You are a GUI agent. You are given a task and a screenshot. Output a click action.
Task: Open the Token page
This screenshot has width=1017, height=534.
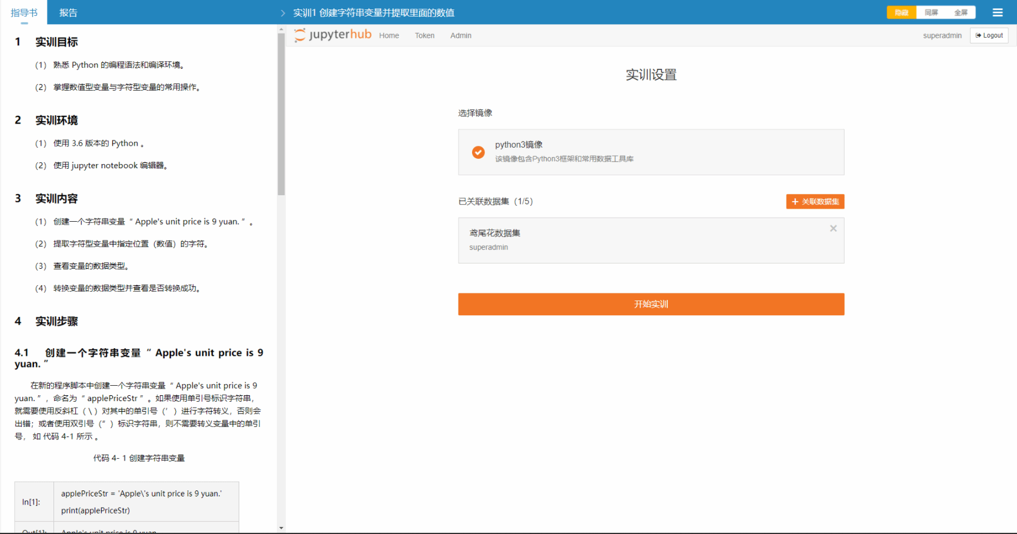[424, 35]
